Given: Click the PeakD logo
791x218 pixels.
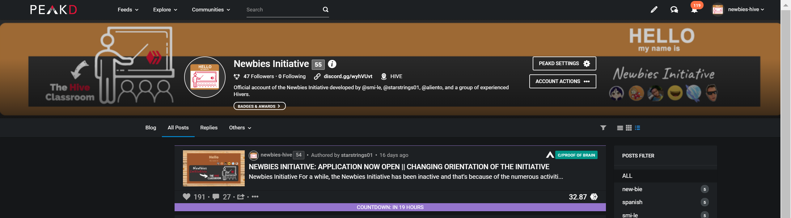Looking at the screenshot, I should coord(53,10).
